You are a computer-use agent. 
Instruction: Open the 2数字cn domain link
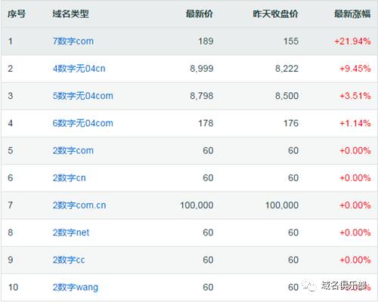click(x=70, y=178)
